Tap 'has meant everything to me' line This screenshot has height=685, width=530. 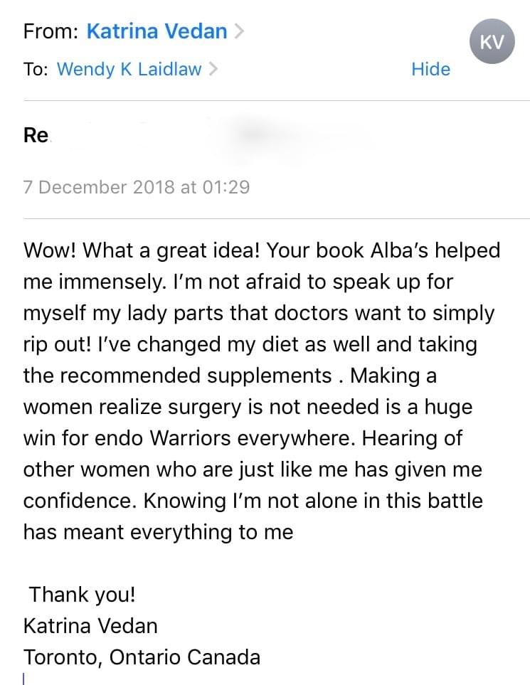158,532
